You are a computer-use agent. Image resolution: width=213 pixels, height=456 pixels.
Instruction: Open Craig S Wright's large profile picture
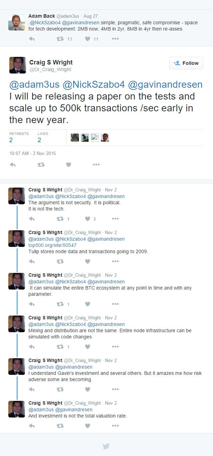[x=18, y=65]
